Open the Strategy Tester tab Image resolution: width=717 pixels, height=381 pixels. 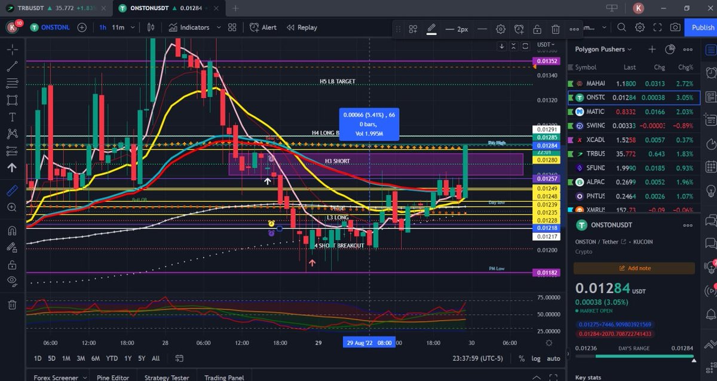(166, 377)
